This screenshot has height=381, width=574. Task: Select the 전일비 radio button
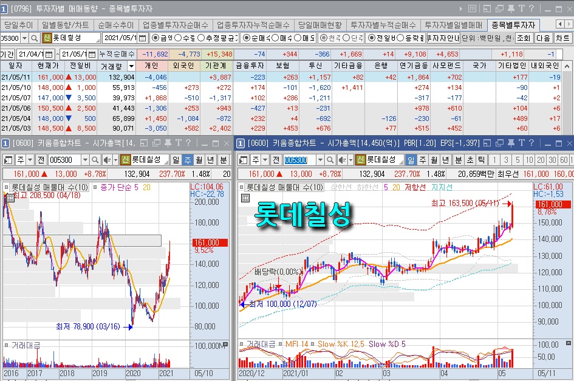(x=372, y=38)
